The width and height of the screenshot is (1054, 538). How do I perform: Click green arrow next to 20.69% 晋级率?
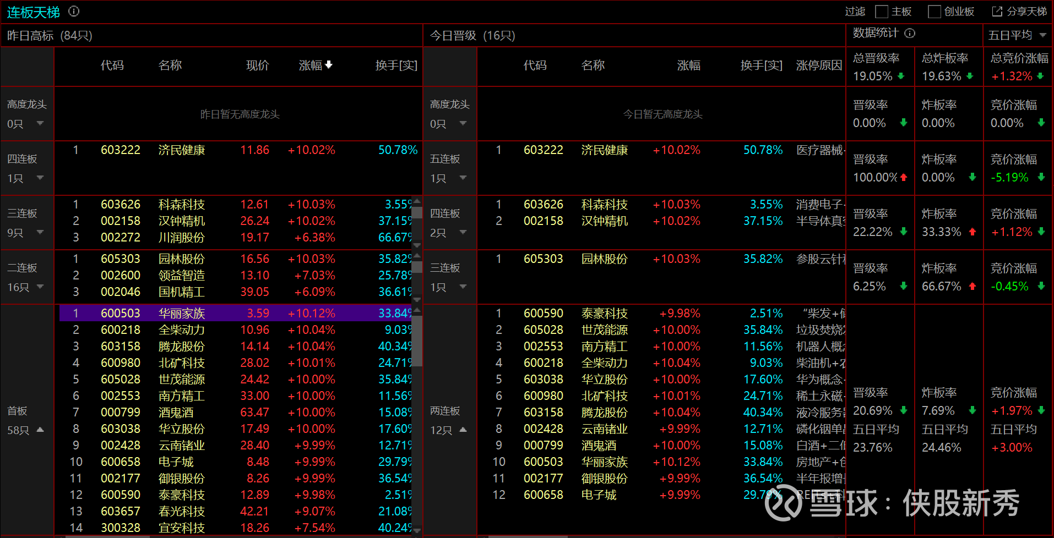coord(904,410)
